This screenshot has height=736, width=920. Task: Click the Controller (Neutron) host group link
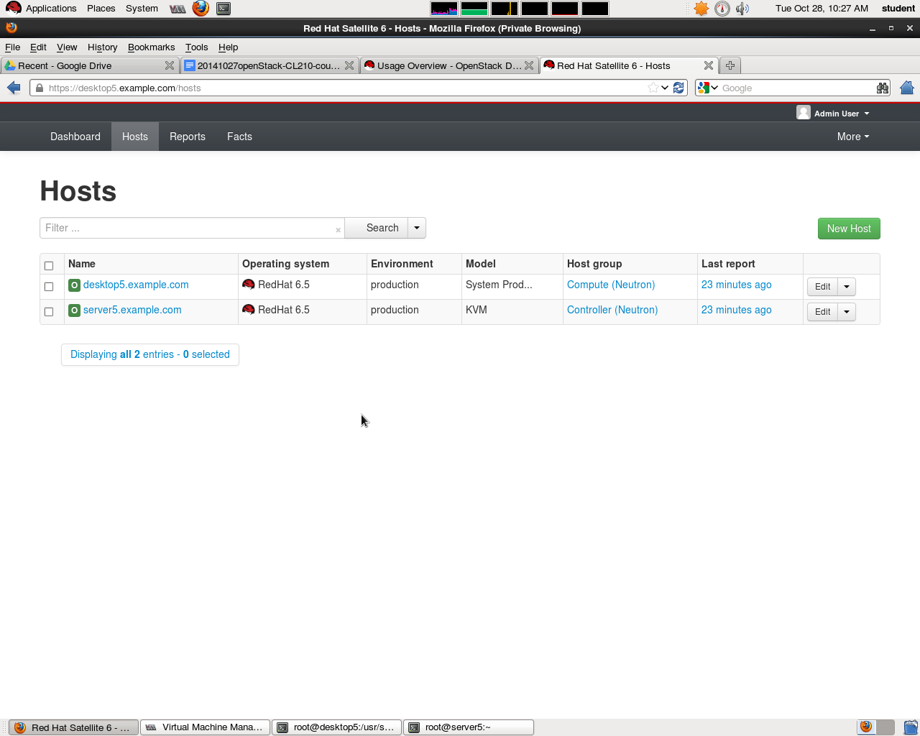[612, 310]
